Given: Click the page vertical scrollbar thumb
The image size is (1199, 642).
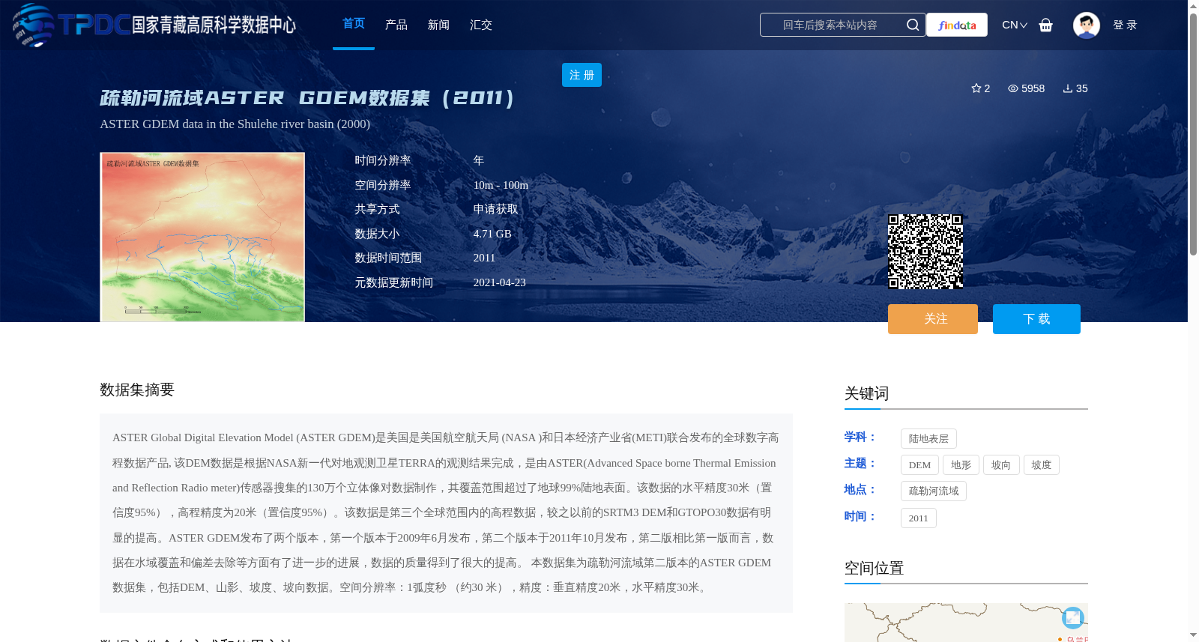Looking at the screenshot, I should 1193,135.
